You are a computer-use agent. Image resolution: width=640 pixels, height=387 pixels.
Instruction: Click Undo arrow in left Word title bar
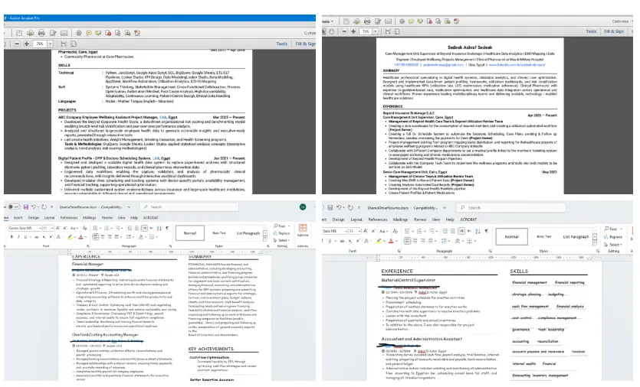[x=34, y=207]
